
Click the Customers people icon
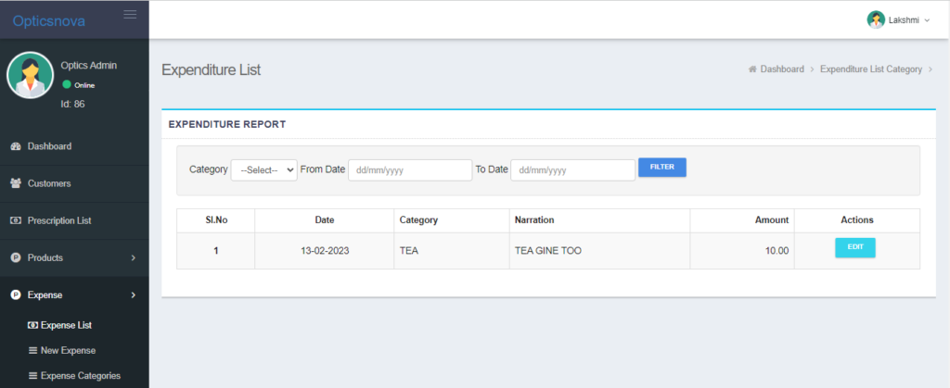tap(17, 183)
